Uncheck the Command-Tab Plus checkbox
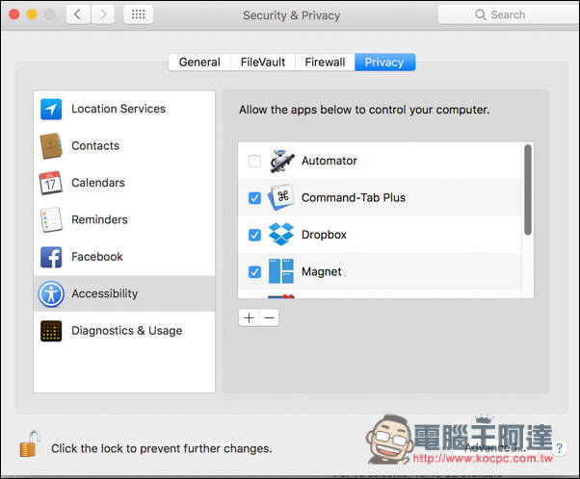The height and width of the screenshot is (479, 580). pos(254,198)
